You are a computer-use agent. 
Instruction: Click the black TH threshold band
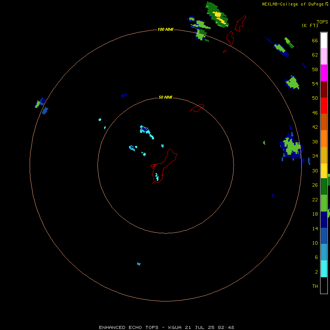point(324,285)
